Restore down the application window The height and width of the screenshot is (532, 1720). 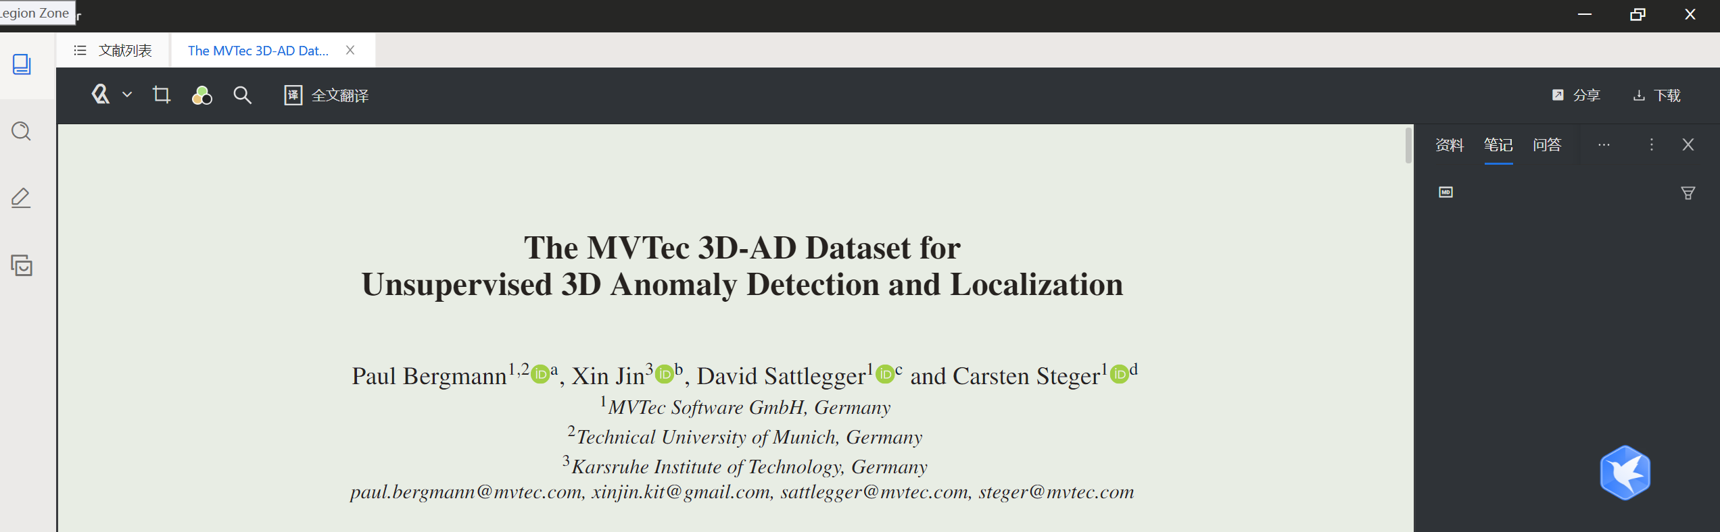pos(1638,14)
